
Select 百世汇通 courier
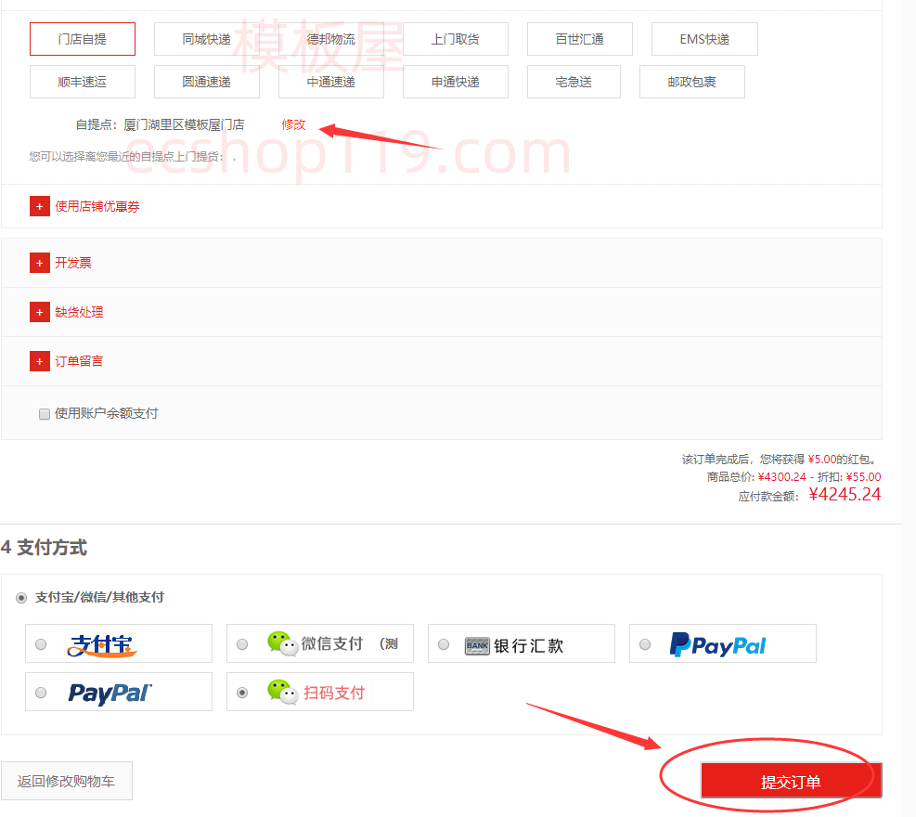579,39
